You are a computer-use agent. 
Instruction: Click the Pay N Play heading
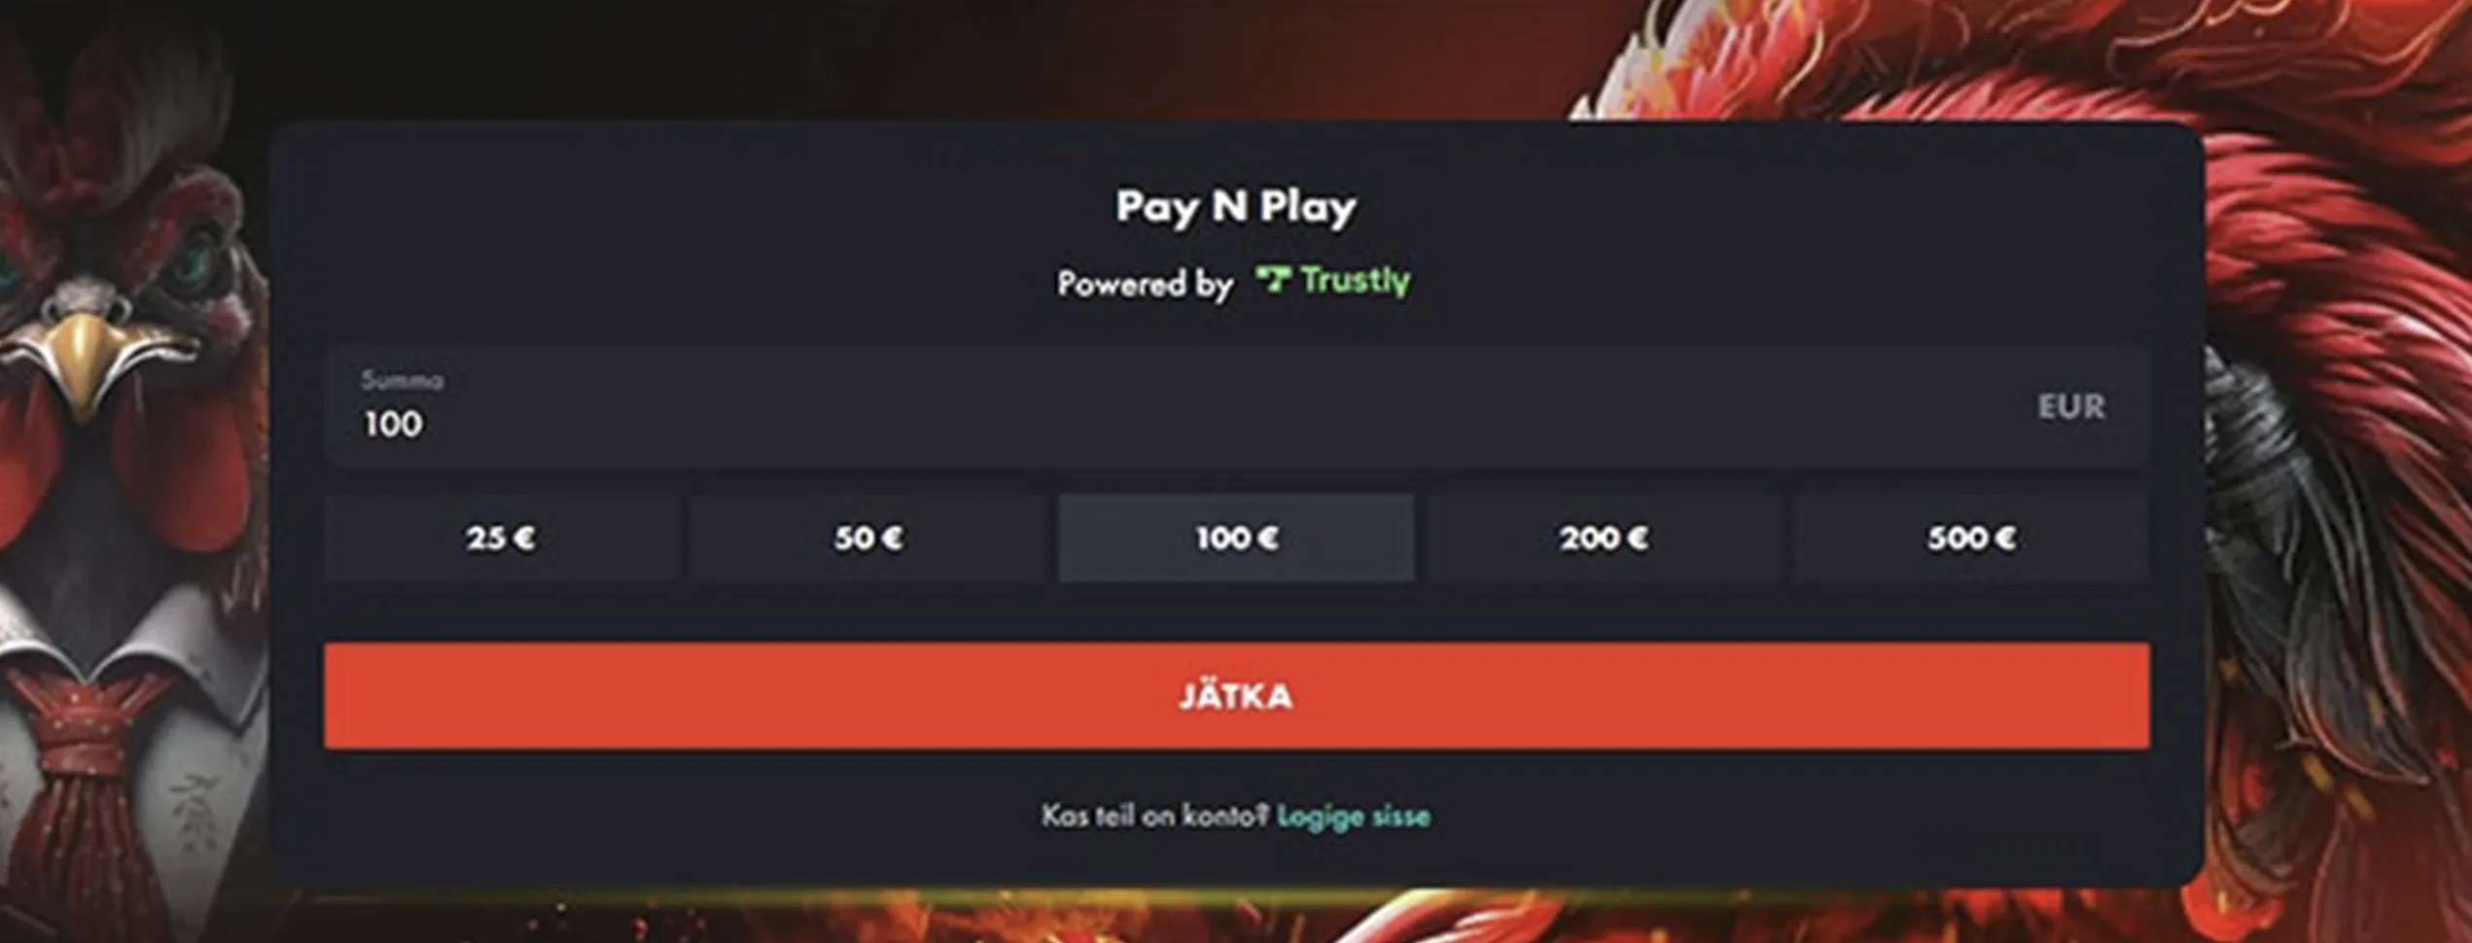[x=1236, y=207]
